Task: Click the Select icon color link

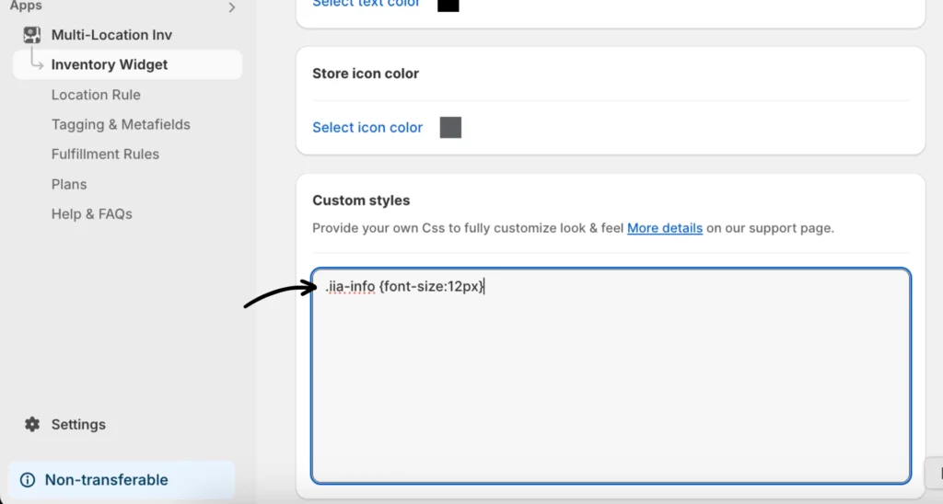Action: pyautogui.click(x=367, y=128)
